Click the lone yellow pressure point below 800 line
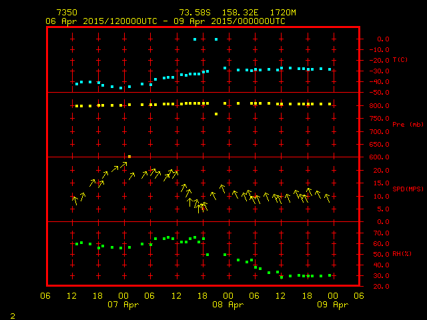 [216, 114]
